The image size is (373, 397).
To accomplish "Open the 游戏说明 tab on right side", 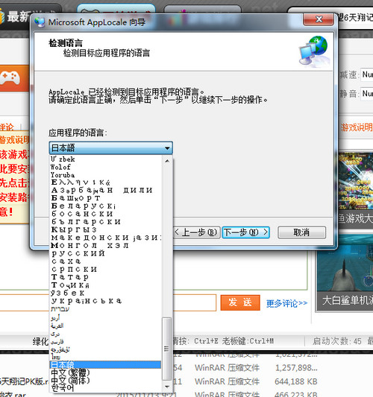I will click(x=357, y=127).
